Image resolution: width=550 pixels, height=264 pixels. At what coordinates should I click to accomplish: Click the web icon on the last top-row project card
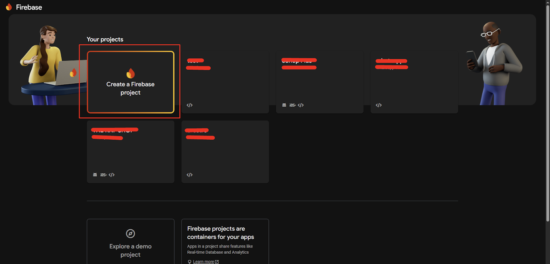379,105
